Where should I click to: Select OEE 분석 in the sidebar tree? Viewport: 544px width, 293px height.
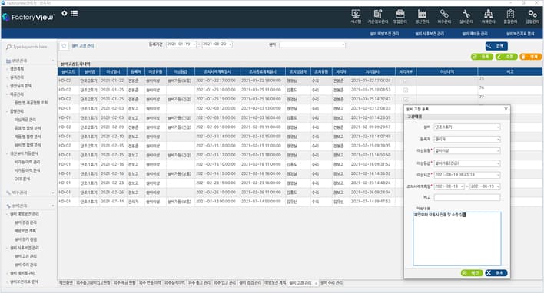[22, 179]
